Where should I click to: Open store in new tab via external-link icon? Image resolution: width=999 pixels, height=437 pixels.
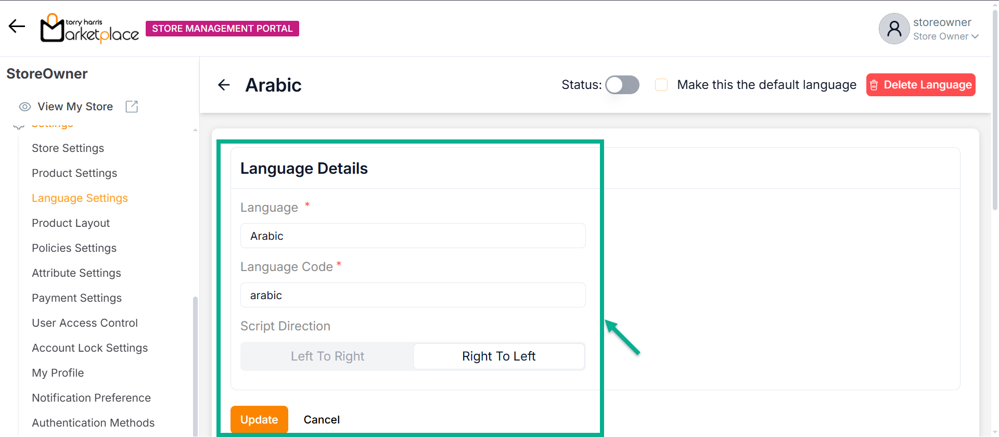click(x=132, y=107)
